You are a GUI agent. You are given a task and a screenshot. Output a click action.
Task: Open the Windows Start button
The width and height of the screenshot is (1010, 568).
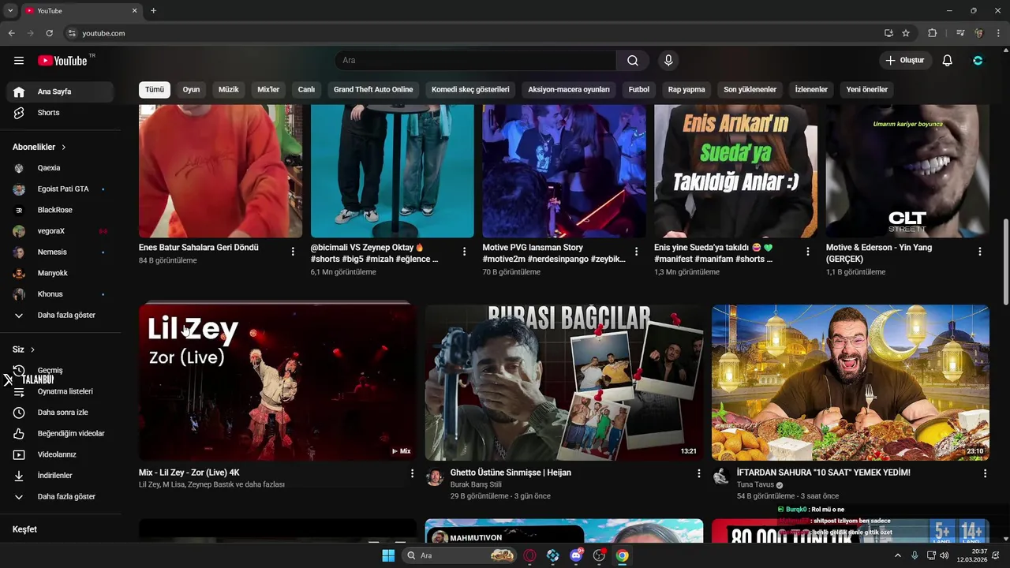388,555
